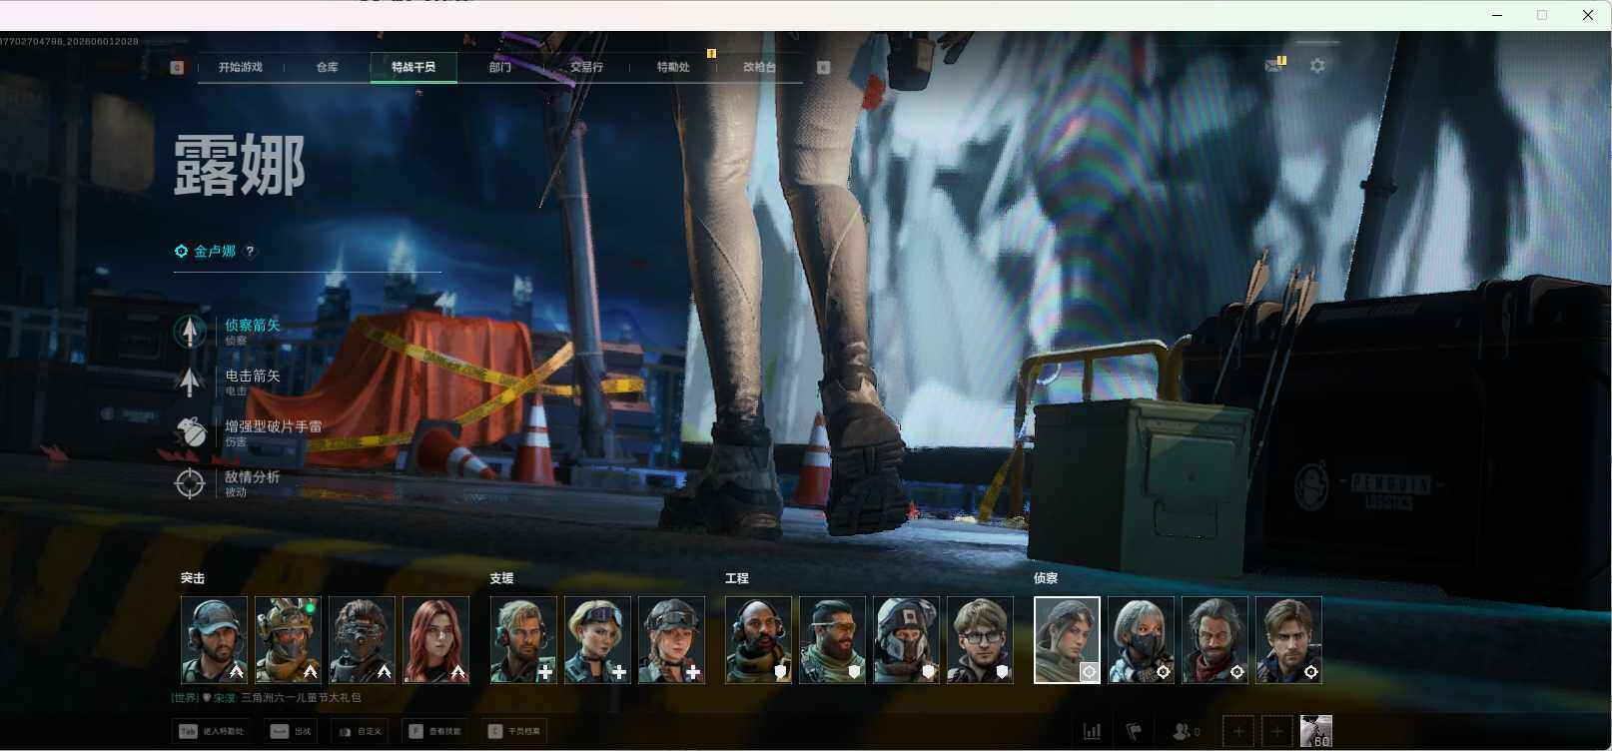Select the 增强型破片手雷 grenade icon

[x=190, y=432]
